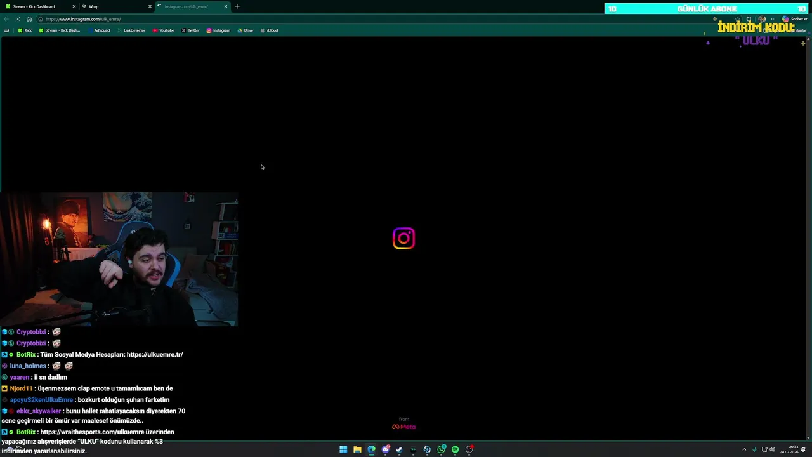Open Spotify from the taskbar
Image resolution: width=812 pixels, height=457 pixels.
click(455, 449)
